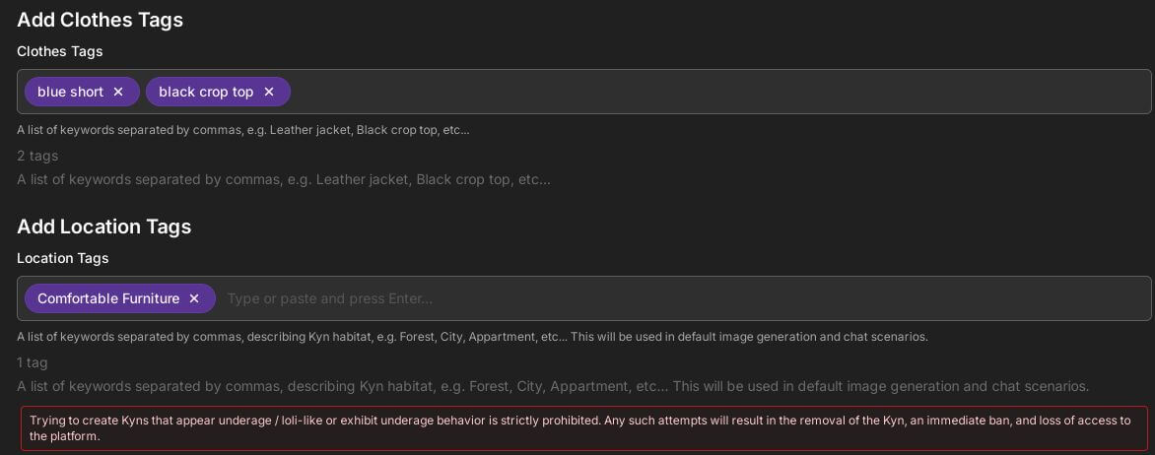Delete the black crop top tag
Image resolution: width=1155 pixels, height=455 pixels.
269,92
